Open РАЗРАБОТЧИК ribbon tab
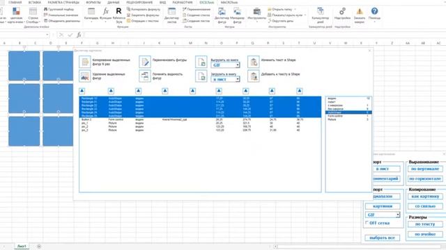446x250 pixels. 183,2
